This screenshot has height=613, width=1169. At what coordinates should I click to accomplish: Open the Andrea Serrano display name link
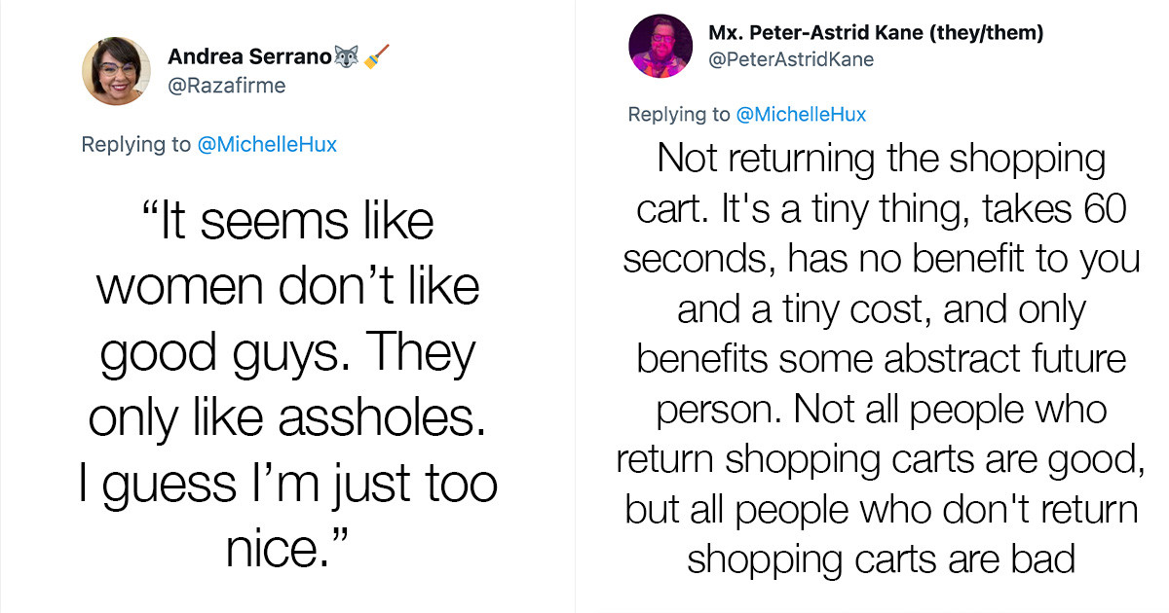tap(249, 56)
